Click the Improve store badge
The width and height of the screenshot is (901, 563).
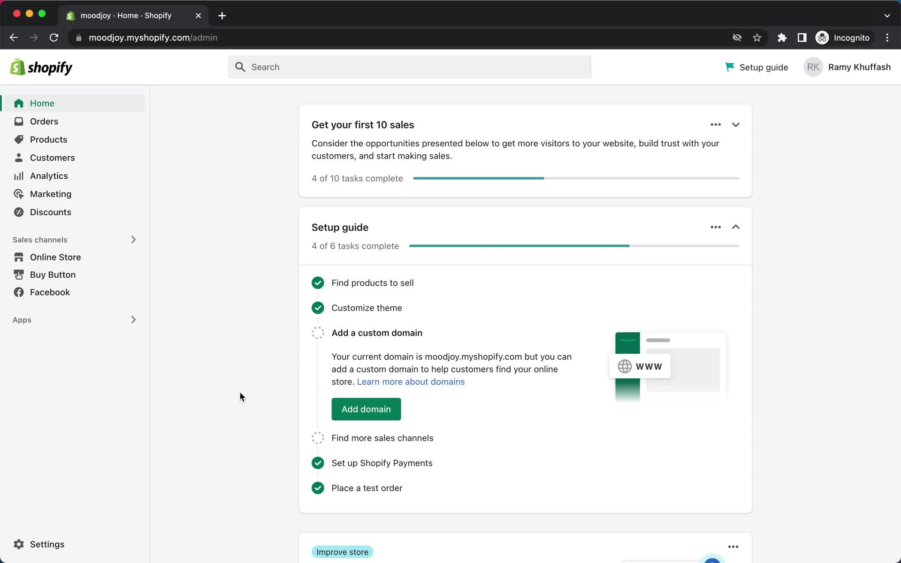[x=342, y=552]
